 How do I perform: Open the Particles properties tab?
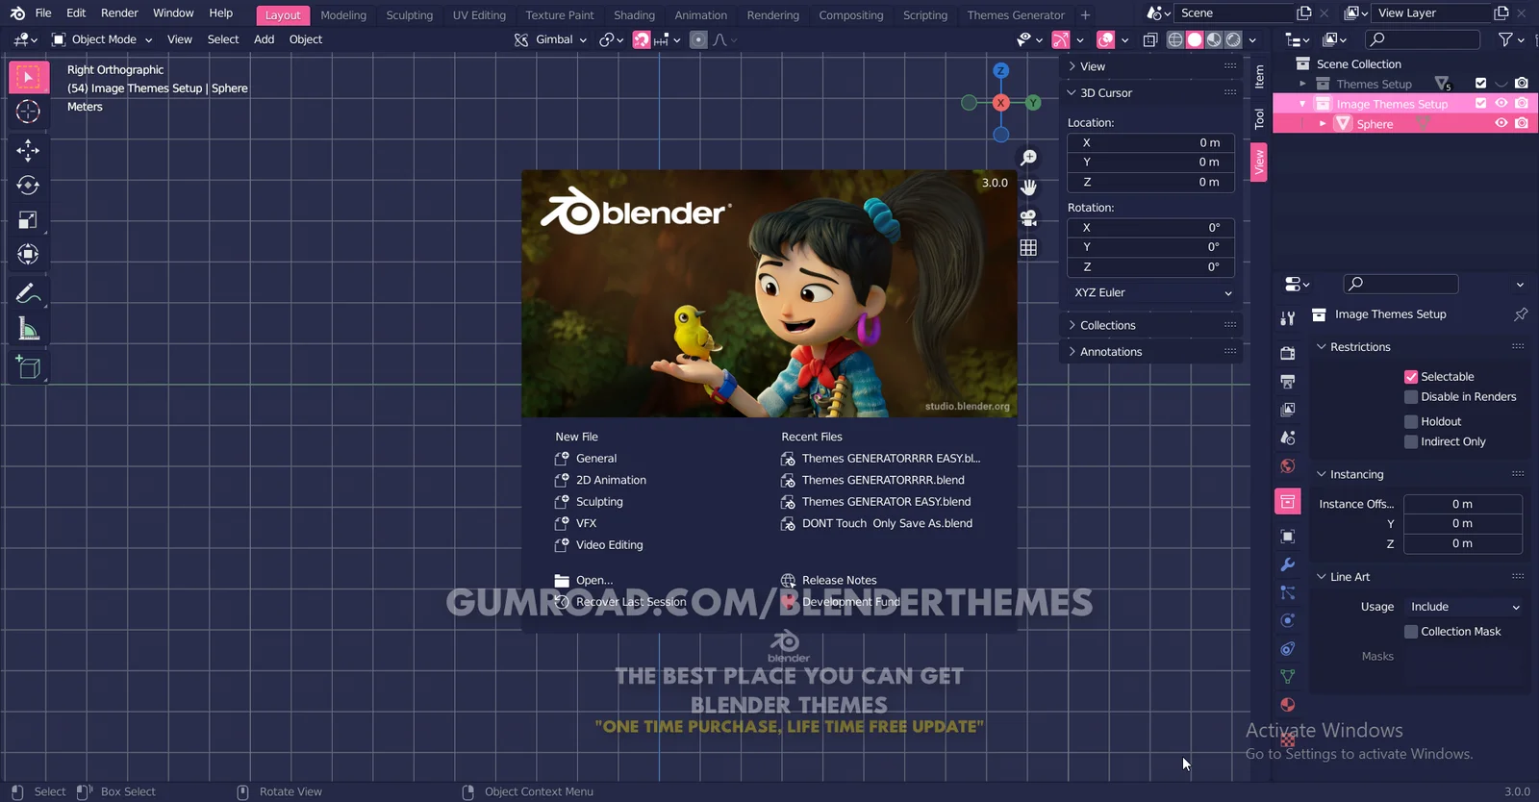tap(1288, 592)
